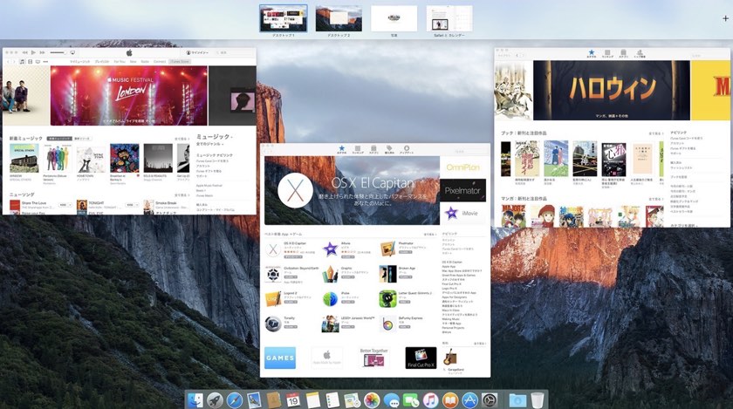Open the yellow Notes icon in Dock

(312, 400)
